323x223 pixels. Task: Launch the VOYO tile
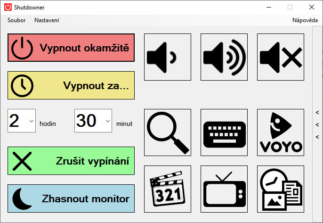pos(280,132)
